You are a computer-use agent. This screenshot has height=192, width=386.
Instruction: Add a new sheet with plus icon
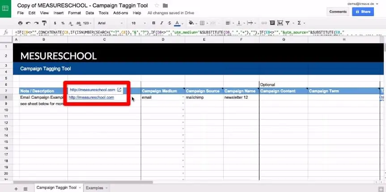[x=16, y=188]
